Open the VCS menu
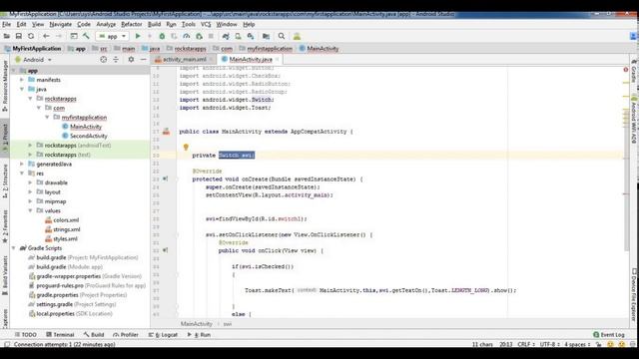Screen dimensions: 639x359 point(206,24)
